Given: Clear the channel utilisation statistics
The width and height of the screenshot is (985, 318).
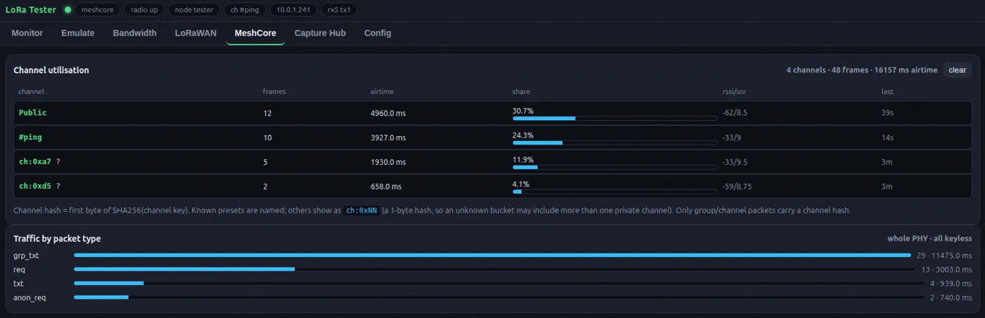Looking at the screenshot, I should click(x=958, y=70).
